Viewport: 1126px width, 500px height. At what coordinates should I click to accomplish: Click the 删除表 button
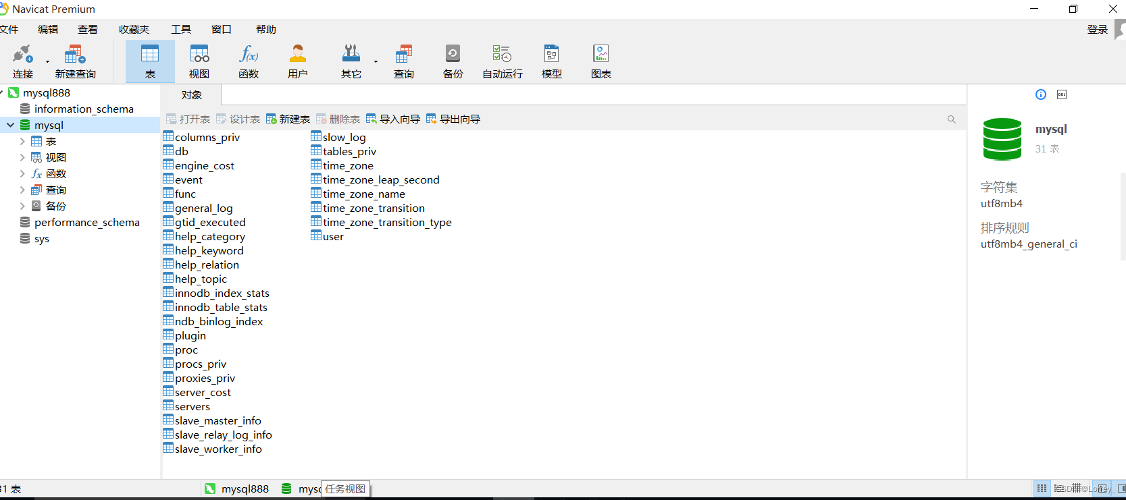338,119
